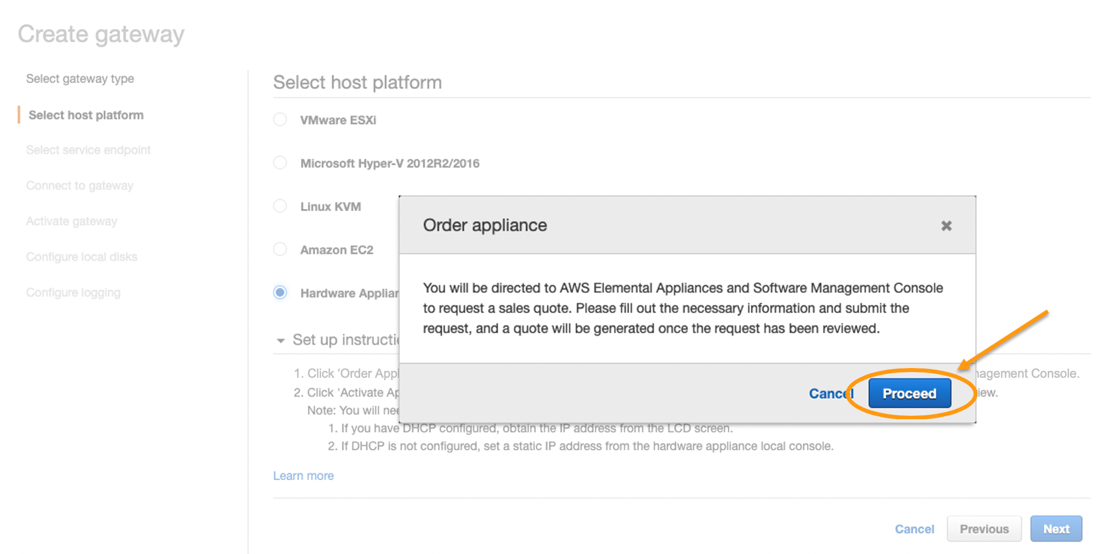Open the Configure local disks step
Screen dimensions: 1109x554
[81, 256]
